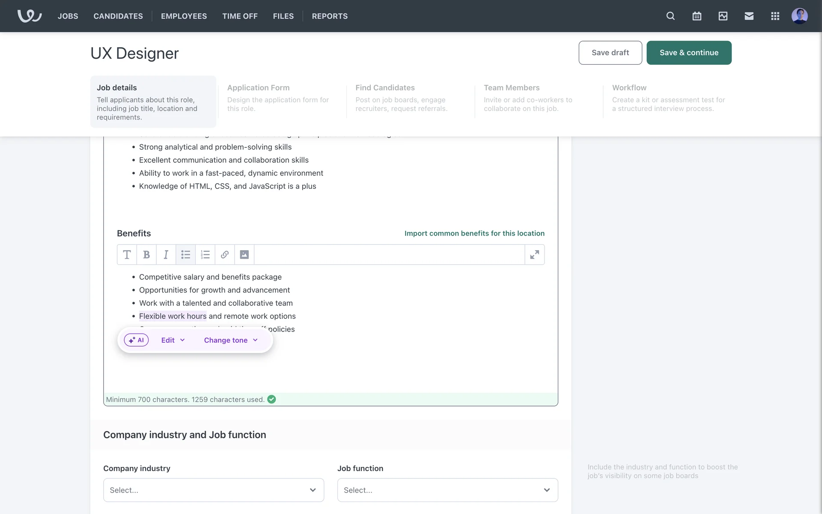Open the calendar icon in header
Screen dimensions: 822x514
tap(697, 16)
